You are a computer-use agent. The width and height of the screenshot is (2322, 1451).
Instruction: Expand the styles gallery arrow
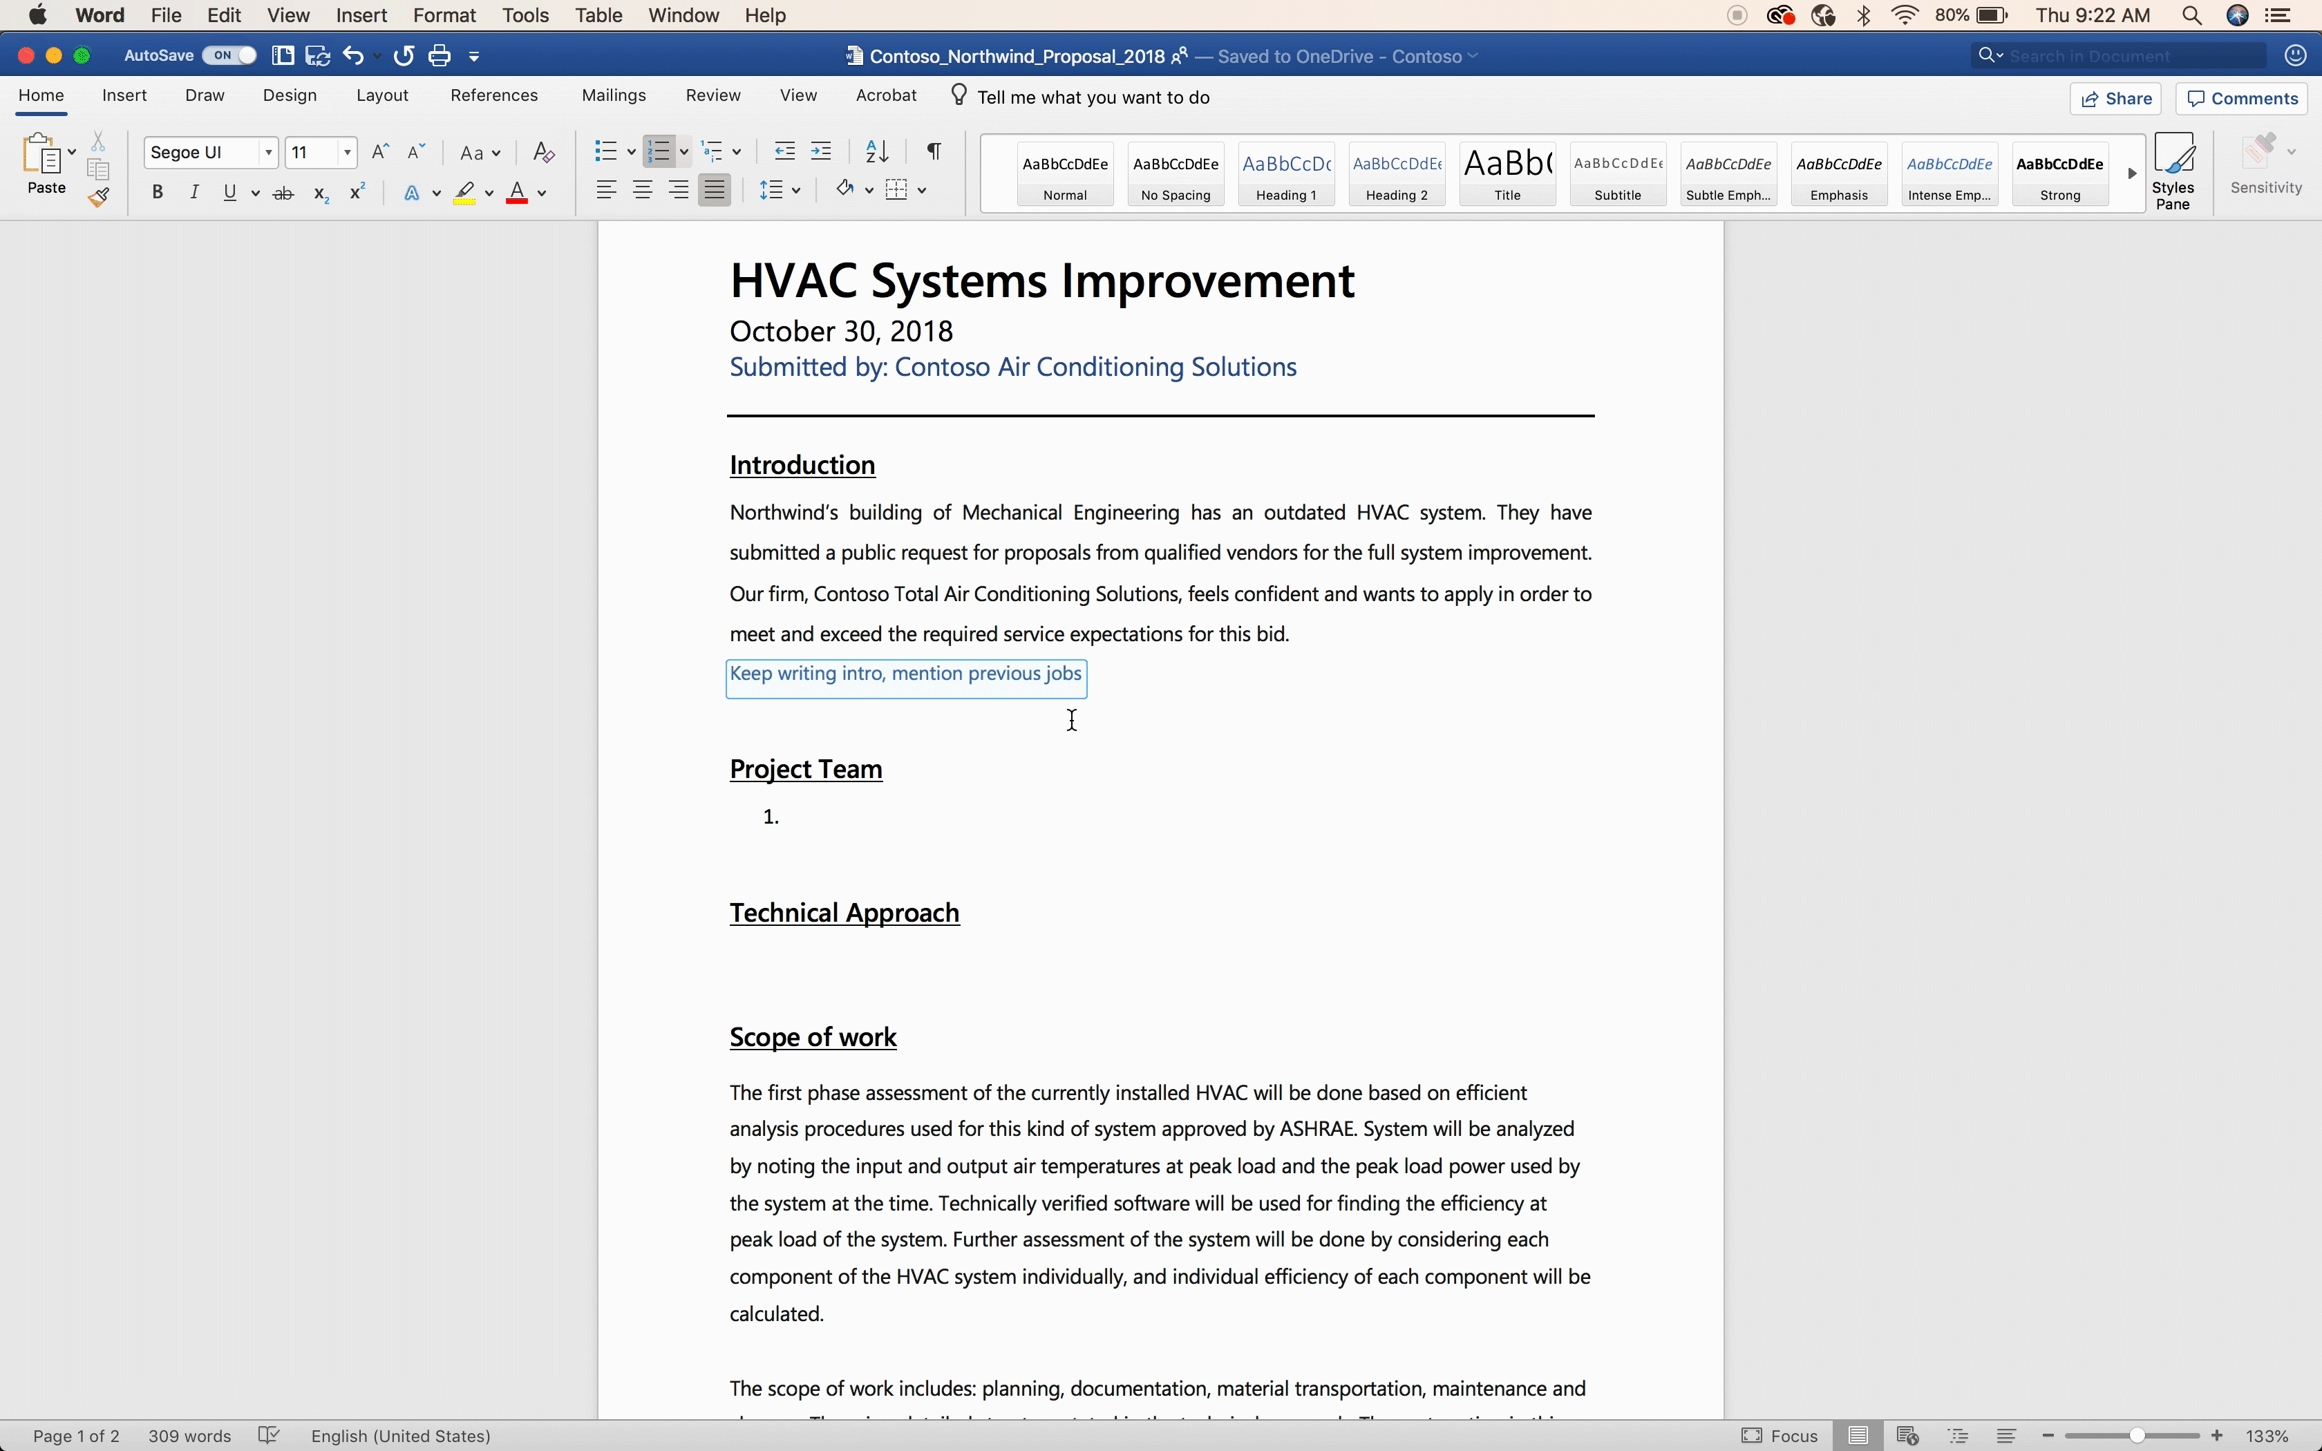pyautogui.click(x=2131, y=173)
